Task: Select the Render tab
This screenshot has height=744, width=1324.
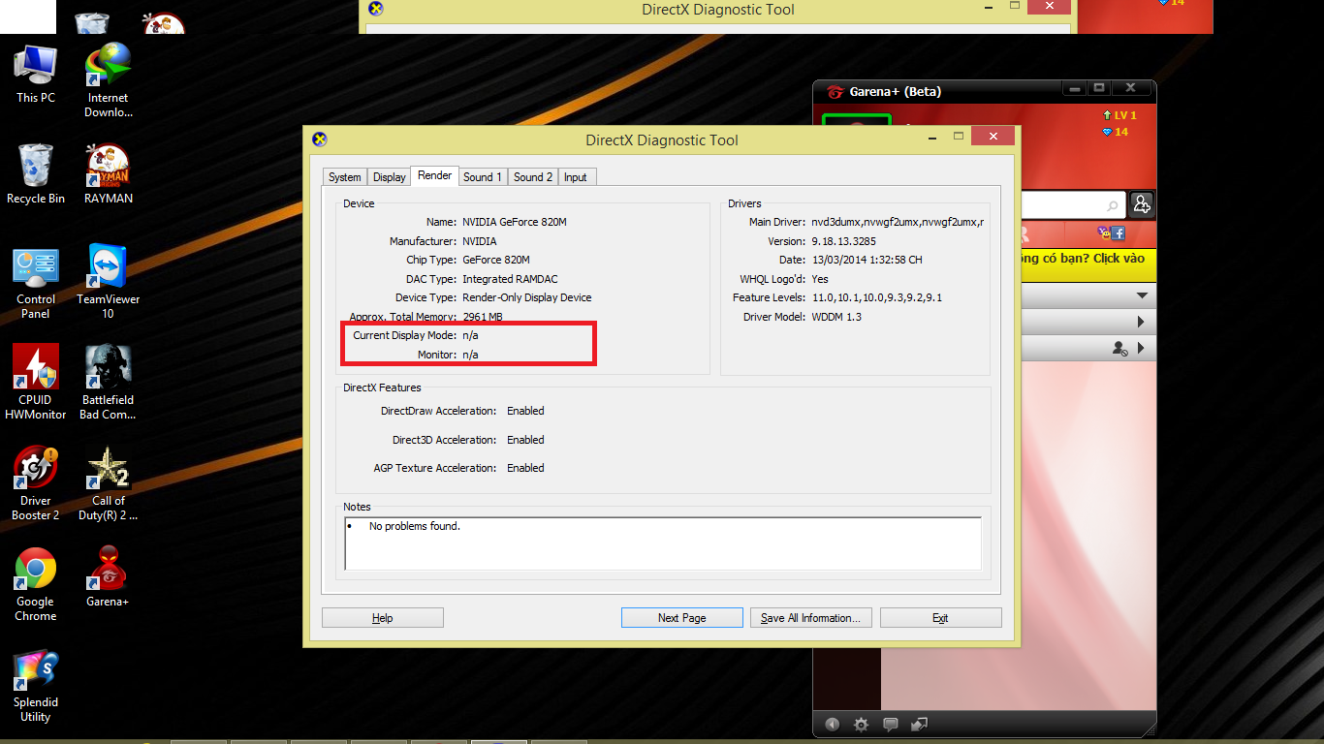Action: coord(434,175)
